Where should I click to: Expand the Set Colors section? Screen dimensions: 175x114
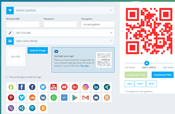[111, 33]
